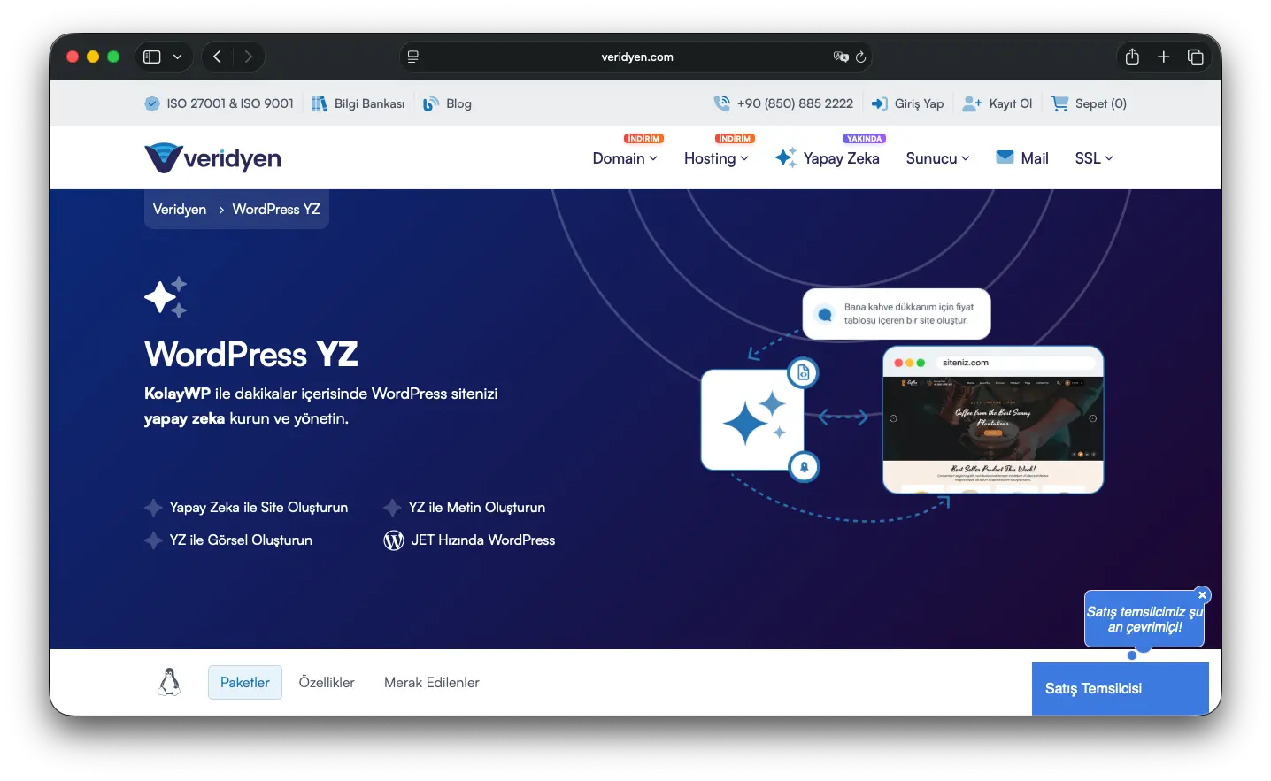The width and height of the screenshot is (1271, 781).
Task: Click the Bilgi Bankası books icon
Action: coord(320,103)
